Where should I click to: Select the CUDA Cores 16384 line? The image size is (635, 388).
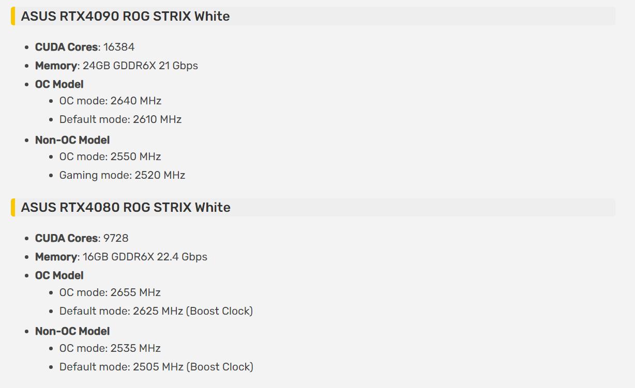tap(85, 47)
